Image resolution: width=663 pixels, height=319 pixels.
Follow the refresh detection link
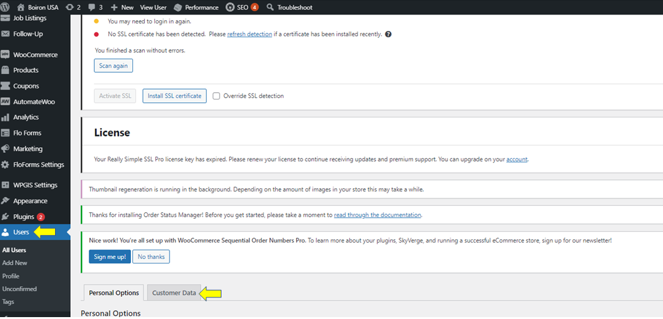click(249, 34)
